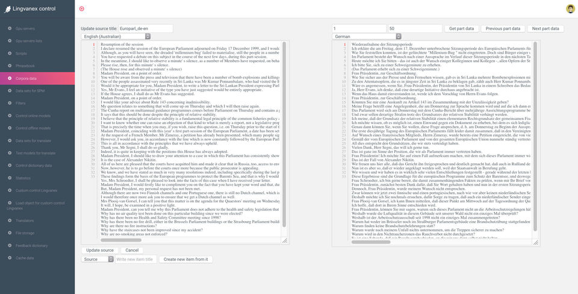
Task: Click Create new item from it button
Action: (186, 259)
